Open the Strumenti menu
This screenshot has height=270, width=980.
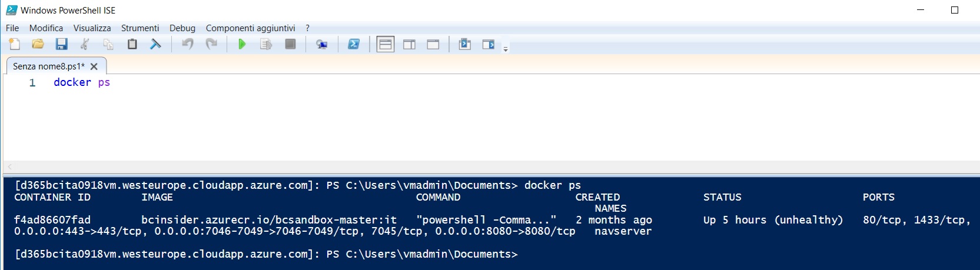140,28
